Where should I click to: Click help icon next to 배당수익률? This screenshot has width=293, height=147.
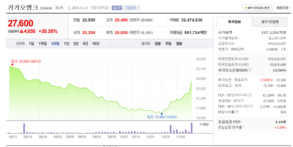tap(237, 112)
